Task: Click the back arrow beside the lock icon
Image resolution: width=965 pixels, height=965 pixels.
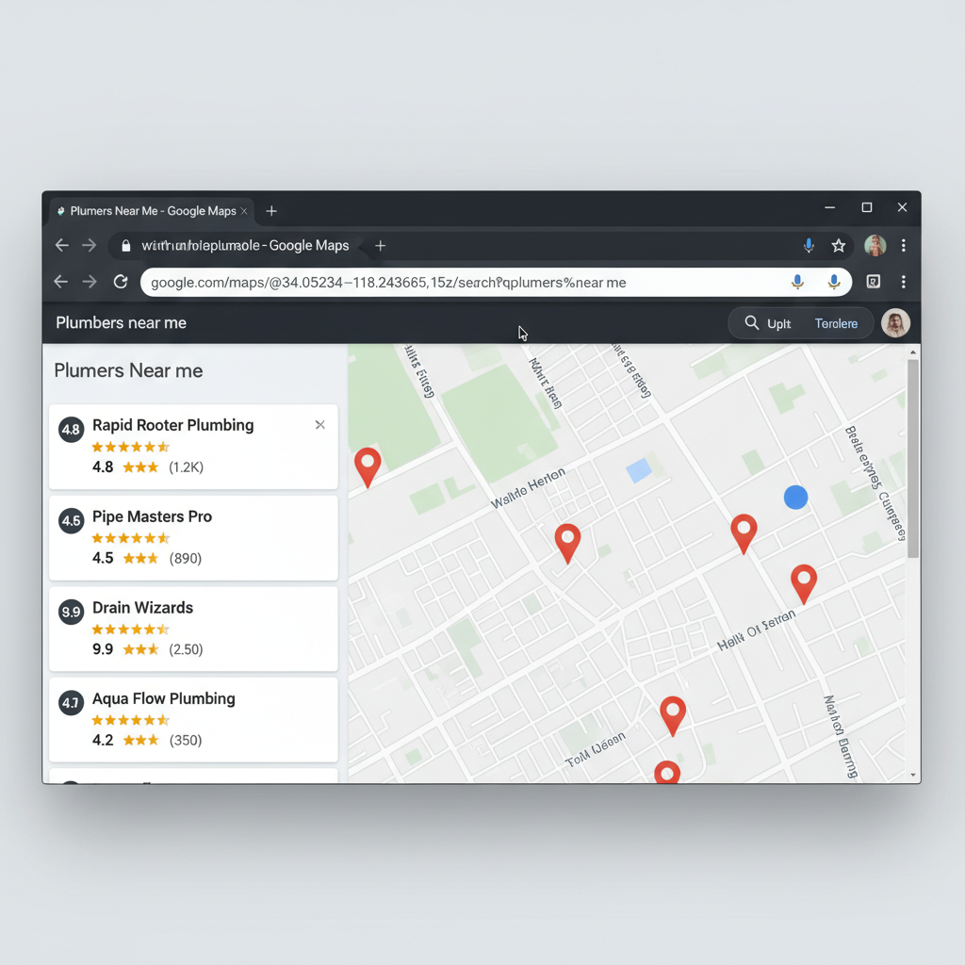Action: click(x=61, y=246)
